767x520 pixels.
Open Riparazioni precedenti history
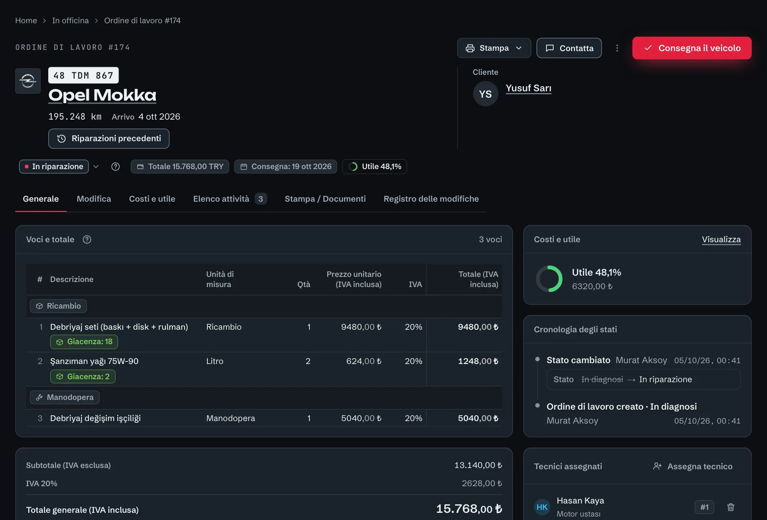[x=109, y=139]
